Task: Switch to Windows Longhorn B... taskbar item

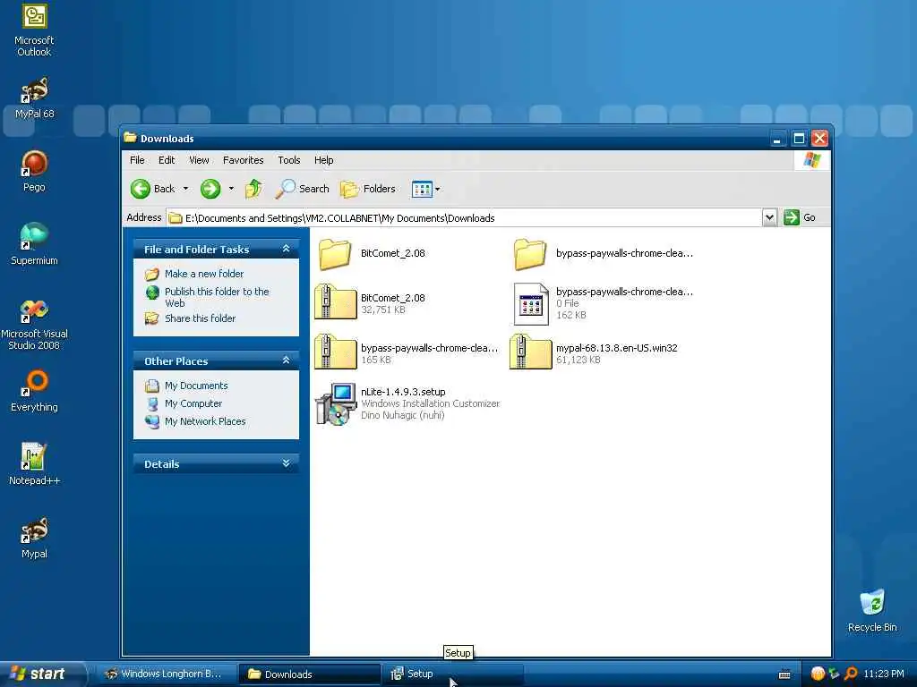Action: pyautogui.click(x=166, y=674)
